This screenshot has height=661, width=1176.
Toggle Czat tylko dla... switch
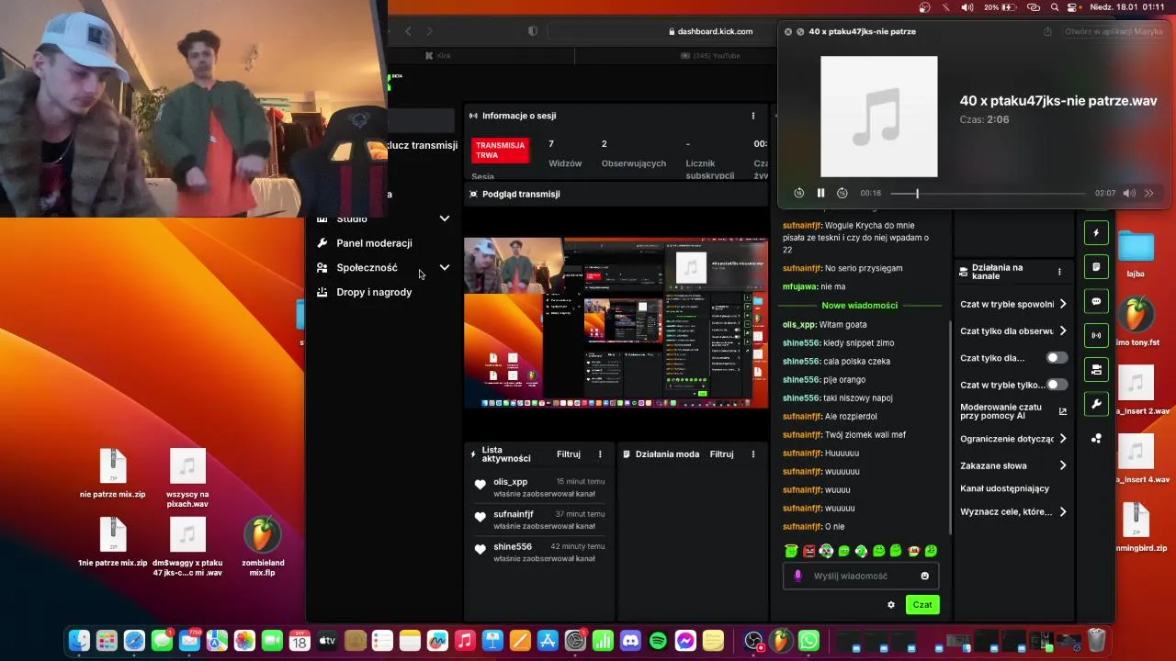[1057, 357]
